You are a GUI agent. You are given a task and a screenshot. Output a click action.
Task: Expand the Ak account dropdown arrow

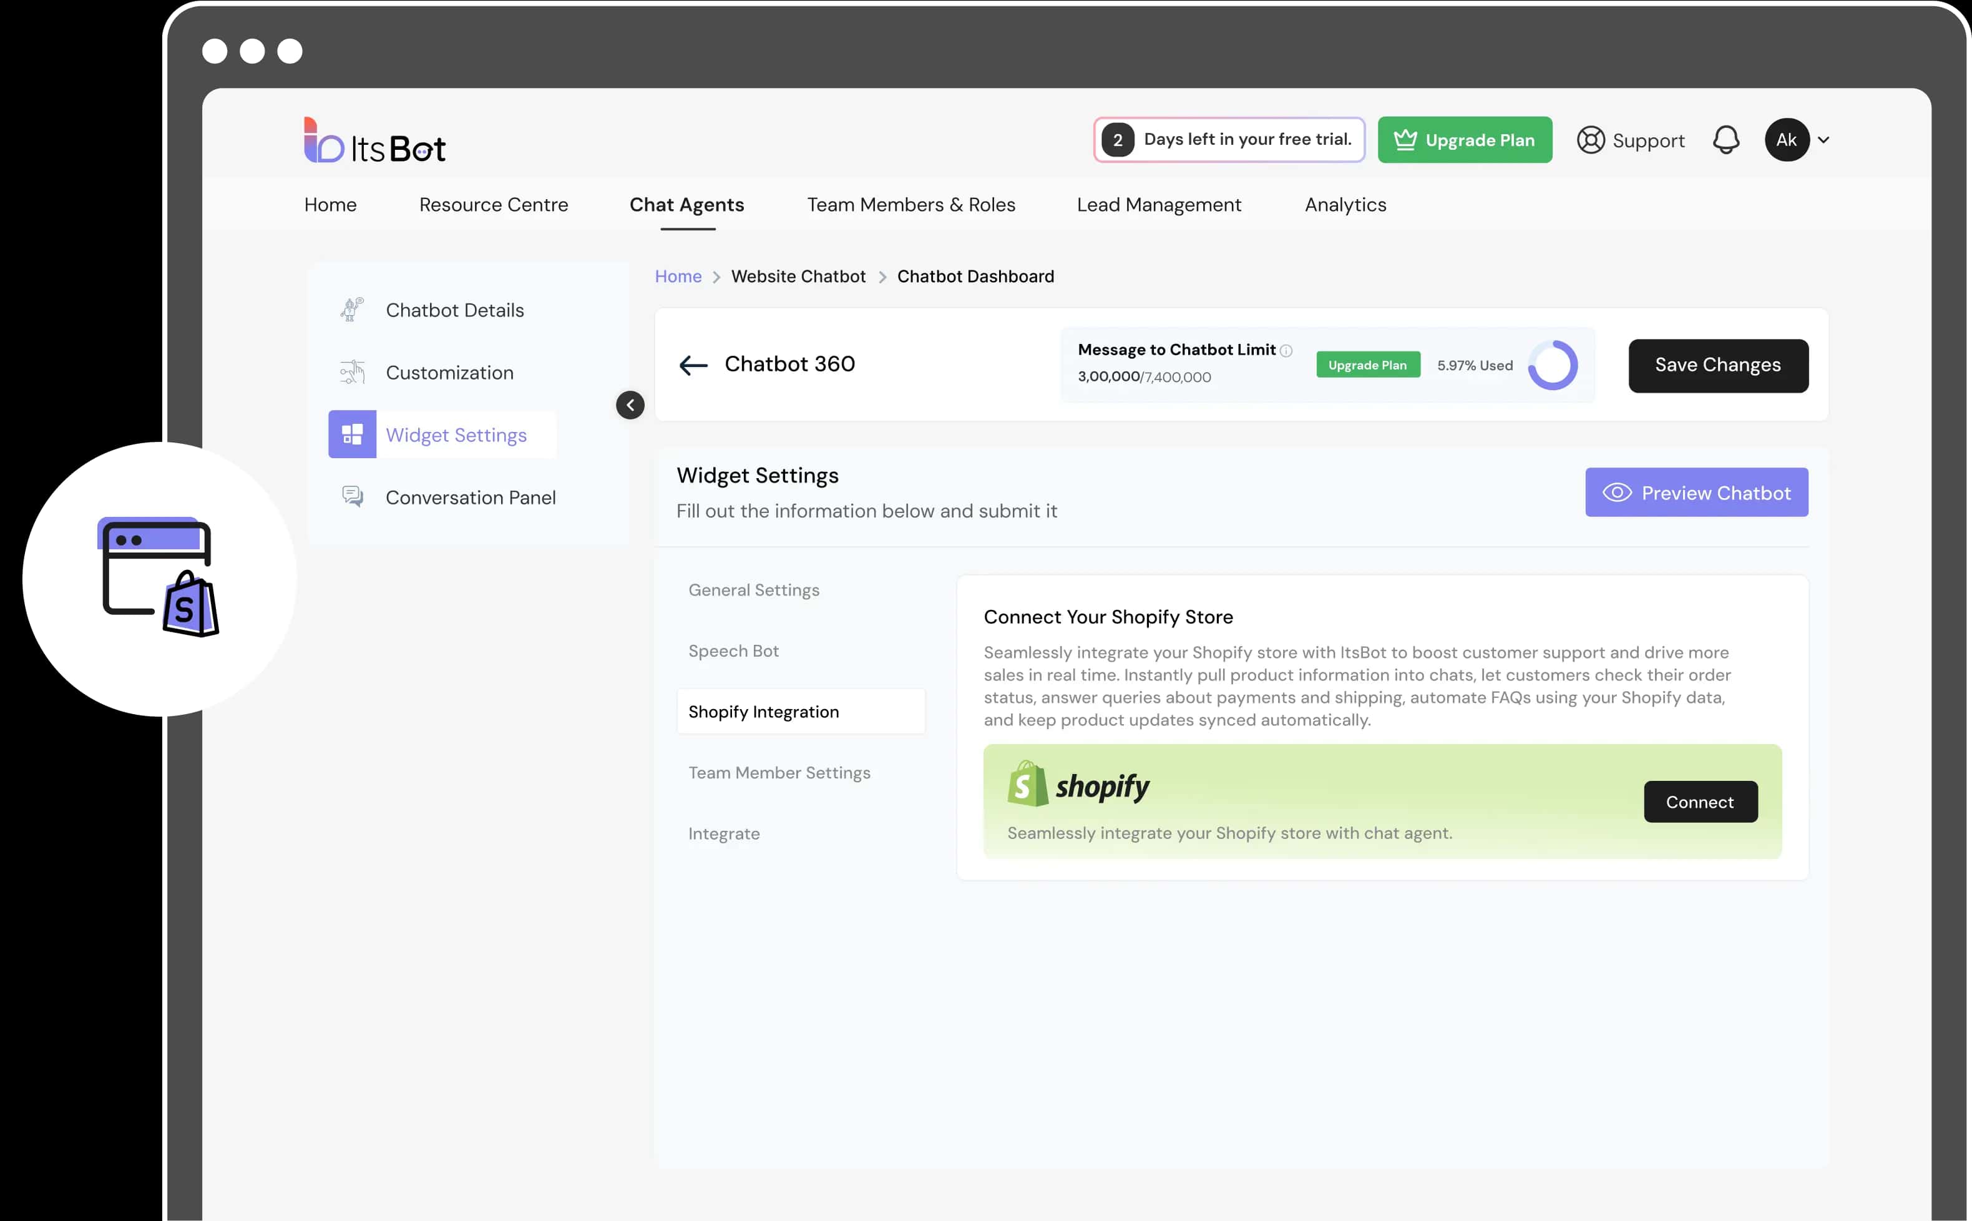pos(1823,140)
